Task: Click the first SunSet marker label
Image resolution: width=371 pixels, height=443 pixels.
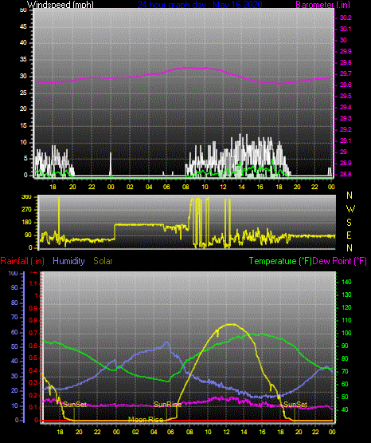Action: (x=75, y=405)
